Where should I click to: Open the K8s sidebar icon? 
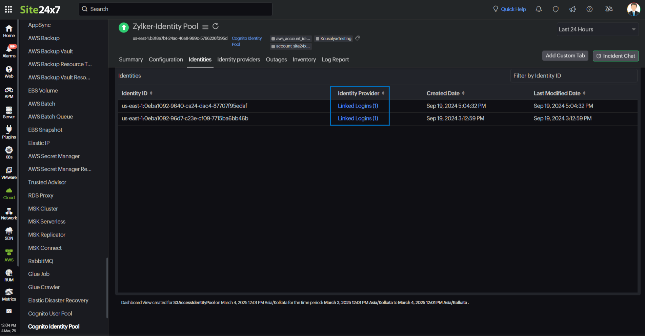coord(9,153)
